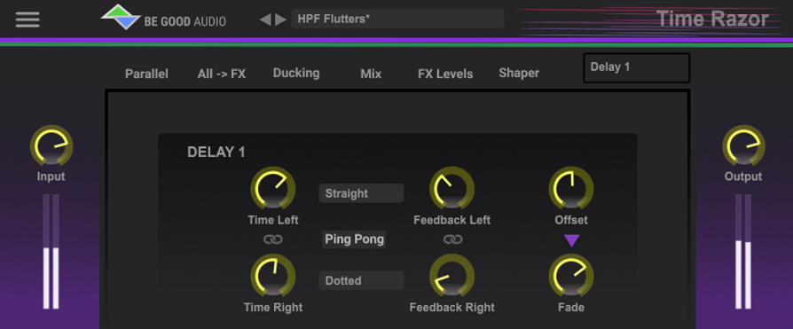Image resolution: width=793 pixels, height=329 pixels.
Task: Open the Dotted note-type dropdown
Action: pyautogui.click(x=361, y=280)
